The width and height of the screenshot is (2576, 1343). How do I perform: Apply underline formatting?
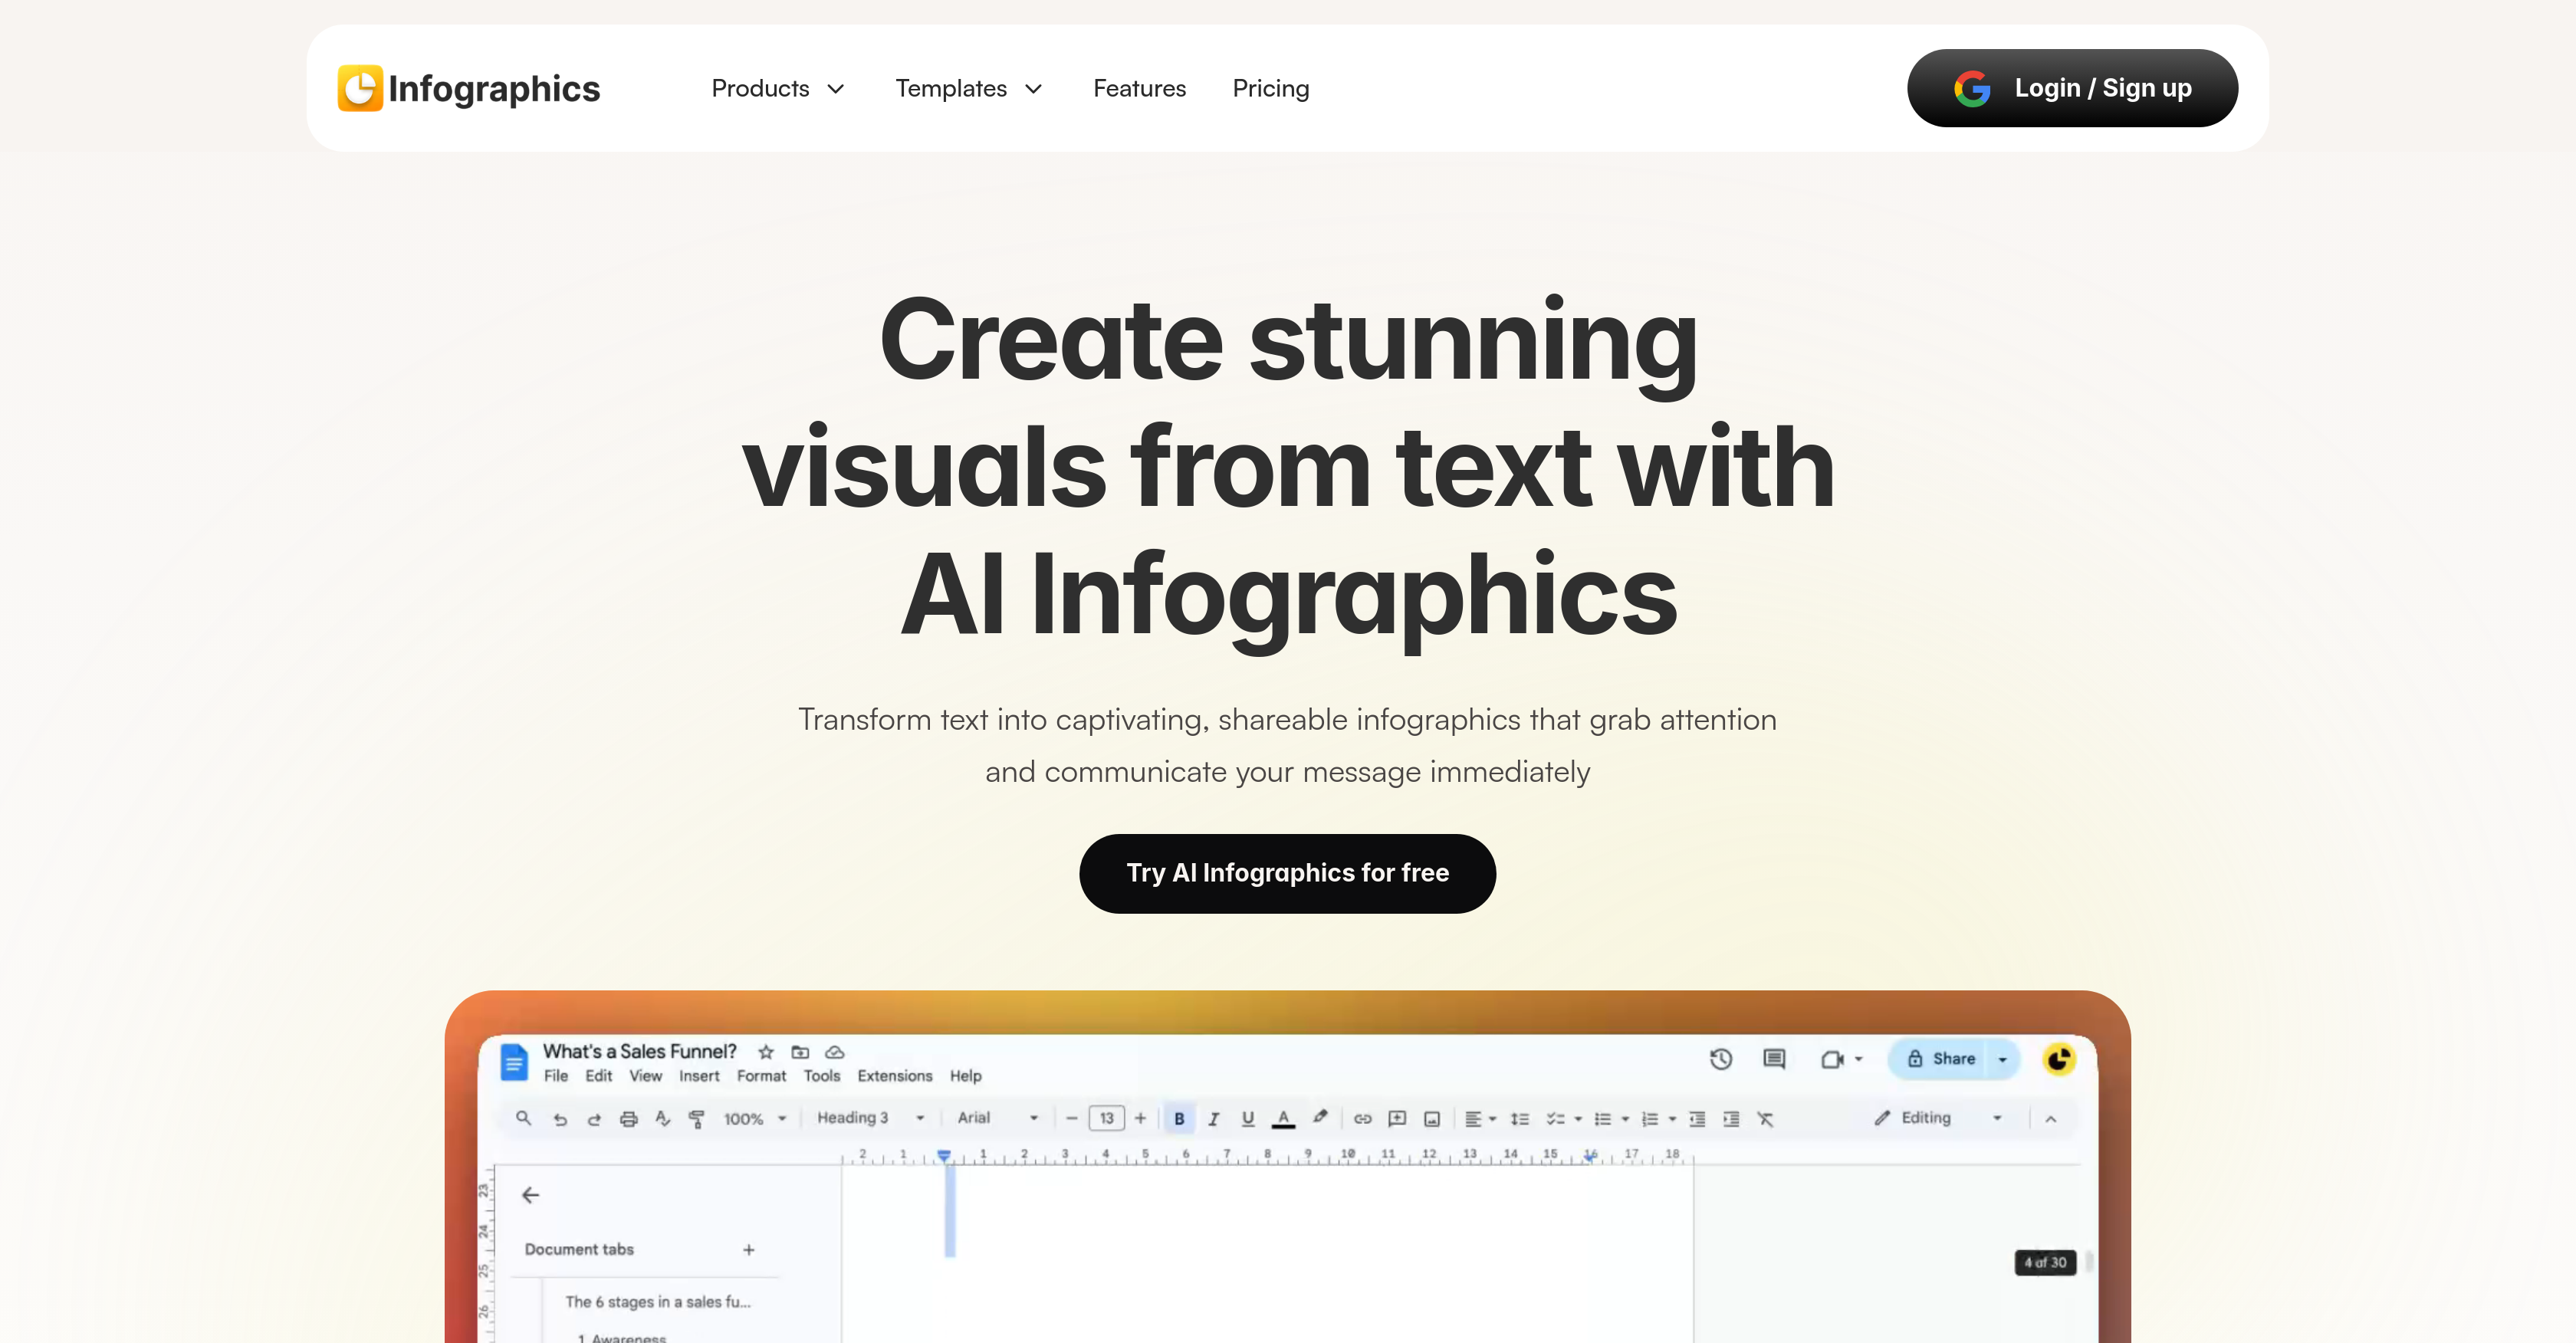coord(1247,1118)
